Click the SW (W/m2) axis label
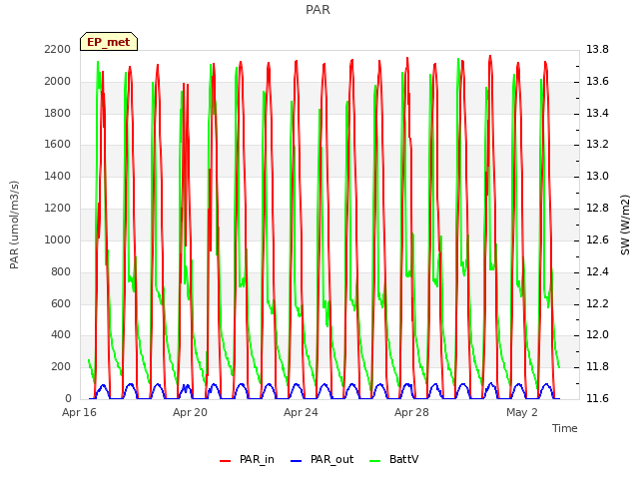Screen dimensions: 639x479 (625, 225)
